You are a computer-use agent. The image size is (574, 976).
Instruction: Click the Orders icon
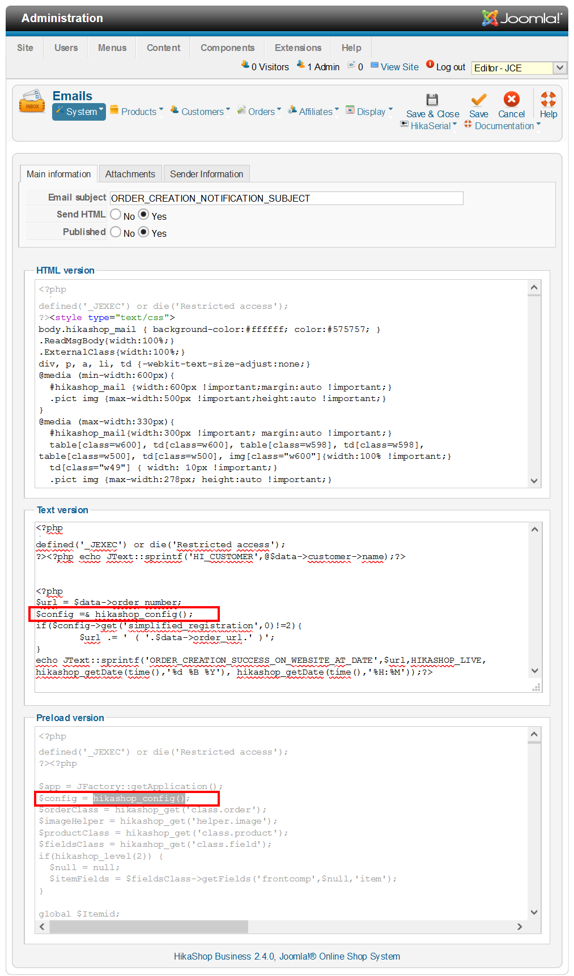(241, 110)
